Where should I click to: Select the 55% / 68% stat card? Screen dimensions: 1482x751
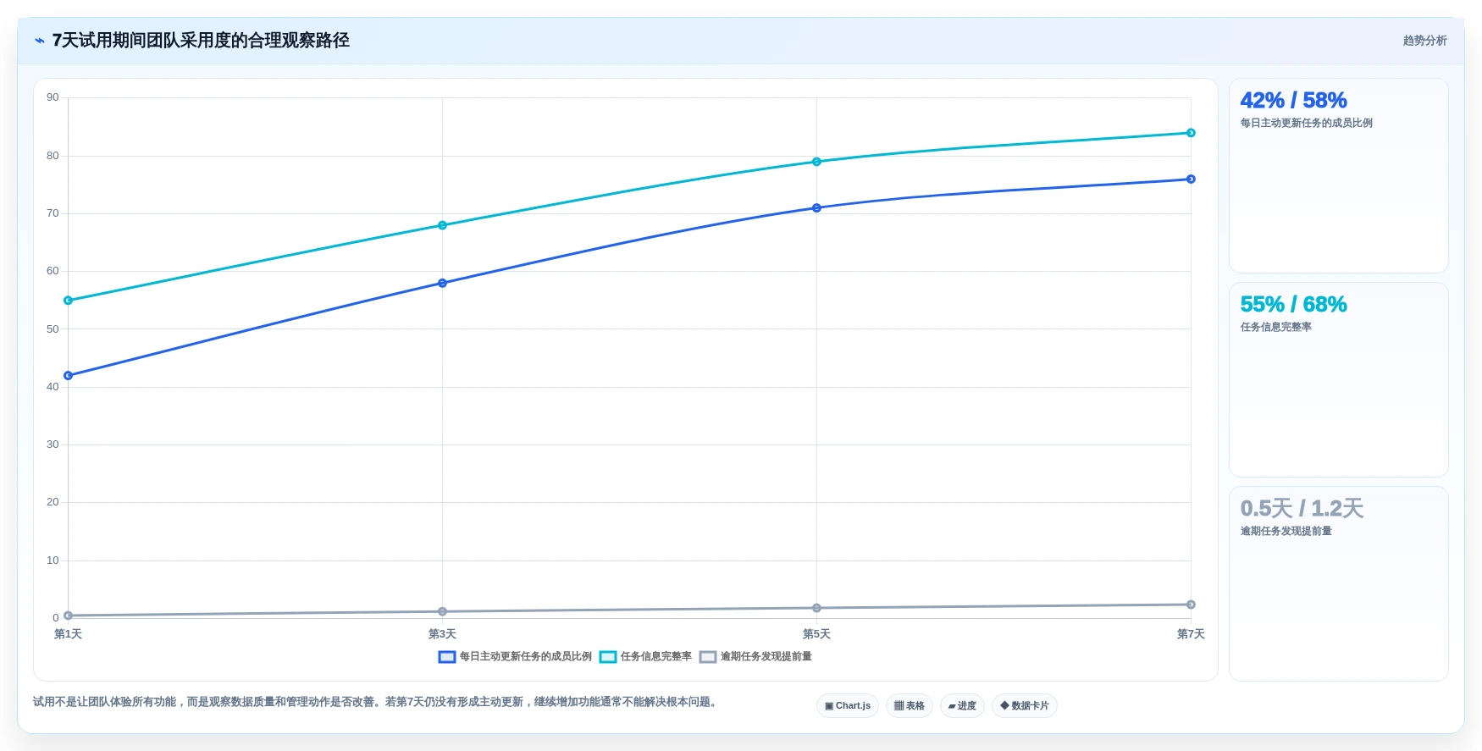click(x=1339, y=380)
